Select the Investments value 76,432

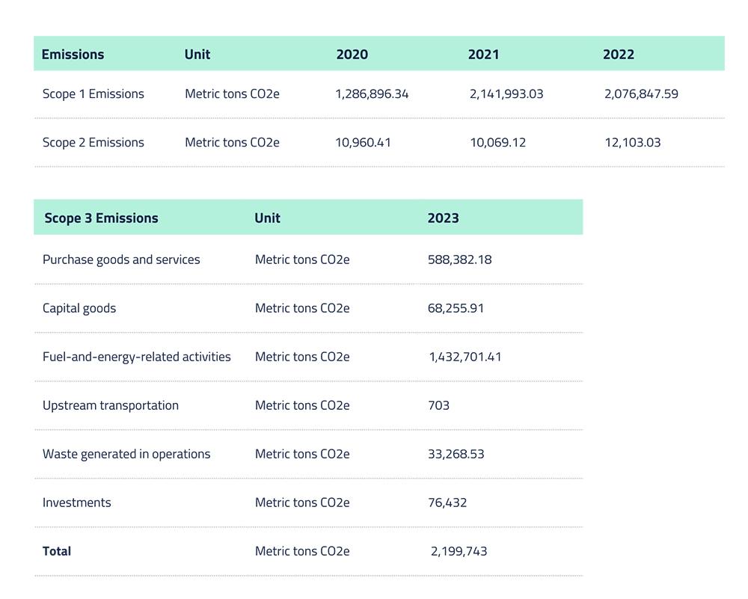coord(447,503)
